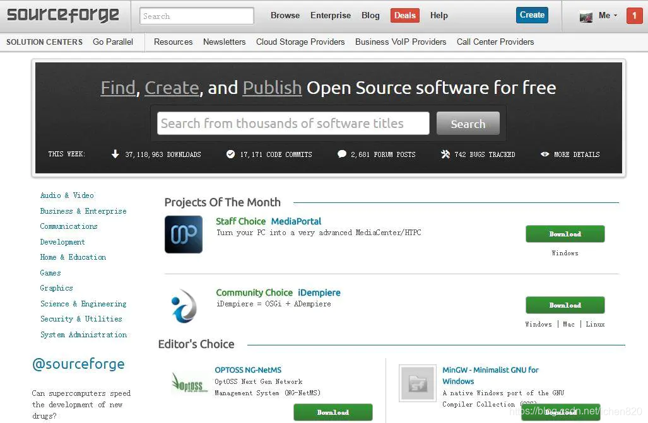Viewport: 648px width, 423px height.
Task: Browse Games category
Action: coord(50,273)
